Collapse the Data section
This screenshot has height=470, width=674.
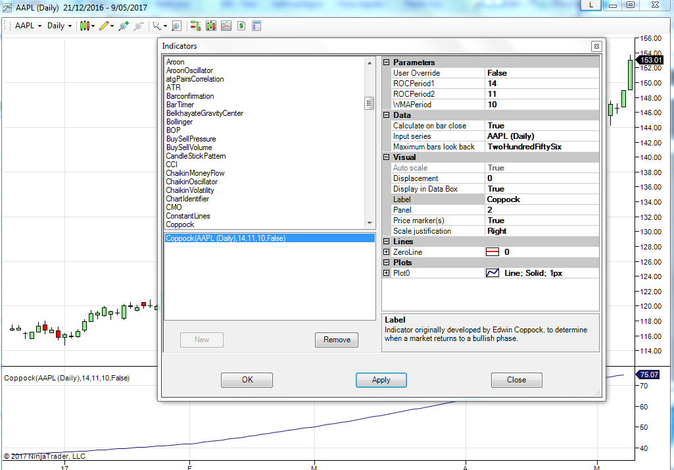coord(386,115)
